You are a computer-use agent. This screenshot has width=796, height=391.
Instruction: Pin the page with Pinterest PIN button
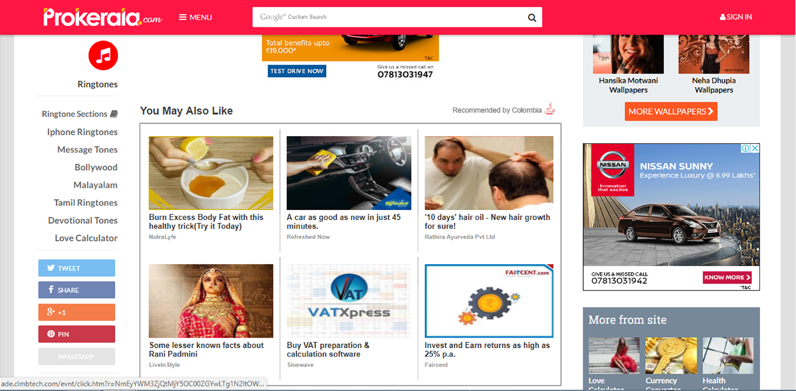tap(77, 334)
